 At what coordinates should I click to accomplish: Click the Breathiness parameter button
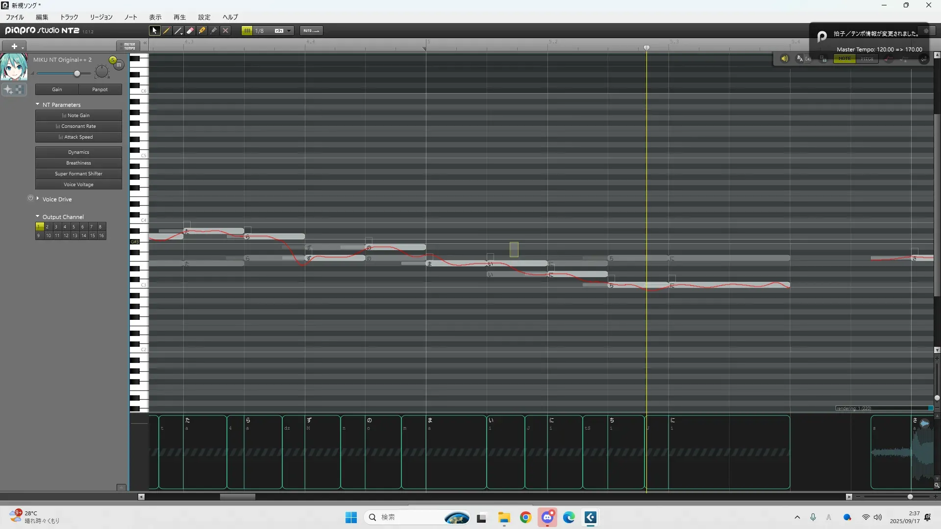[x=78, y=163]
